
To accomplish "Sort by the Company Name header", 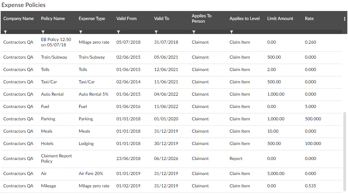I will coord(18,19).
